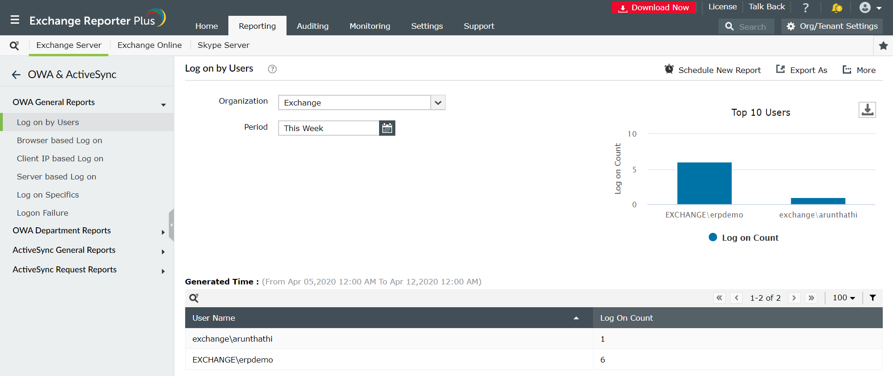Switch to the Settings tab
This screenshot has width=893, height=376.
427,26
